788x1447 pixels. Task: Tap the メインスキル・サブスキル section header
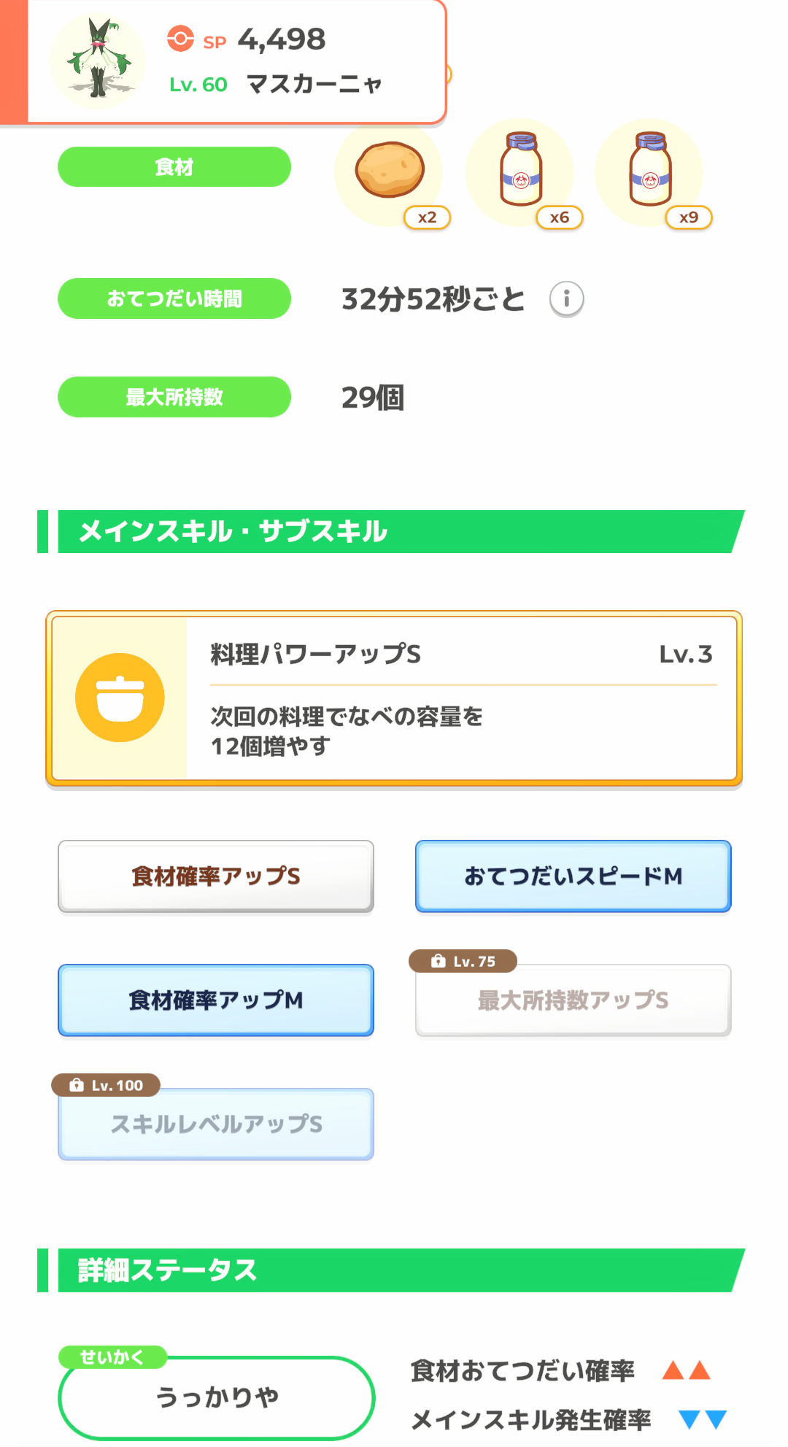(394, 531)
